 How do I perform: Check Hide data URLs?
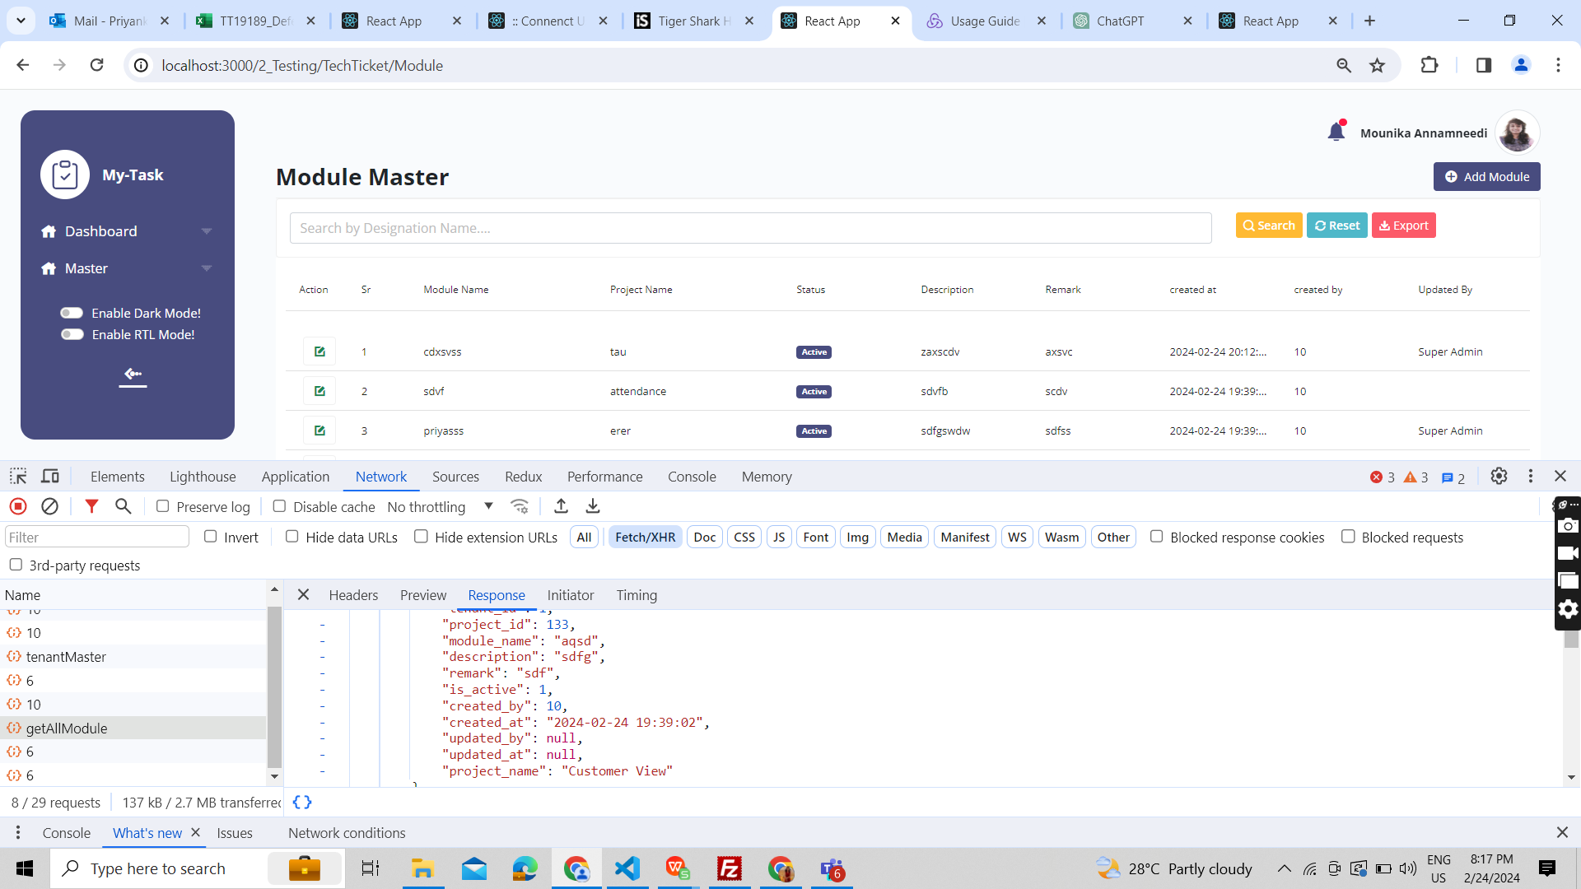[x=291, y=537]
